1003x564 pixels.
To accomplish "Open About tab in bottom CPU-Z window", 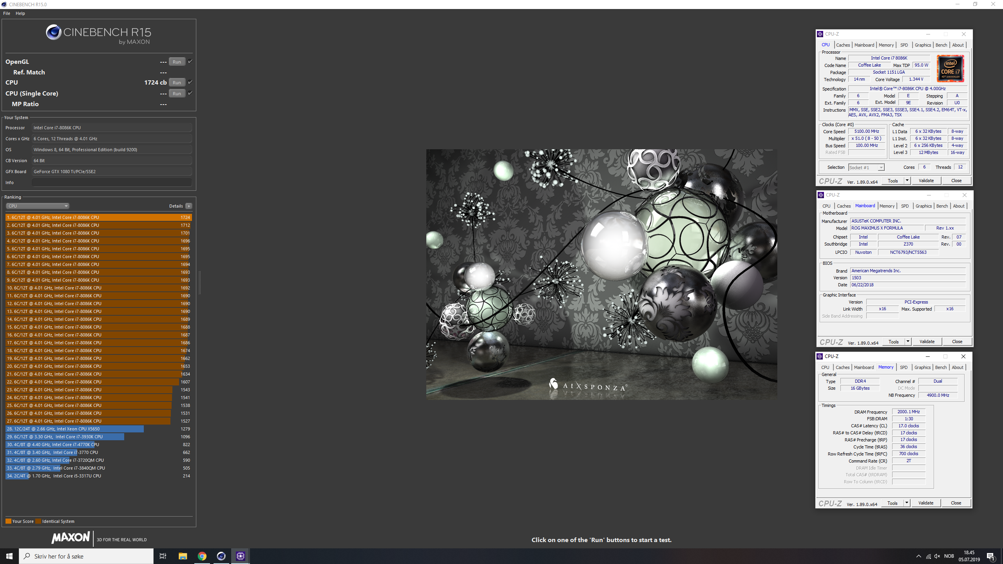I will point(957,367).
